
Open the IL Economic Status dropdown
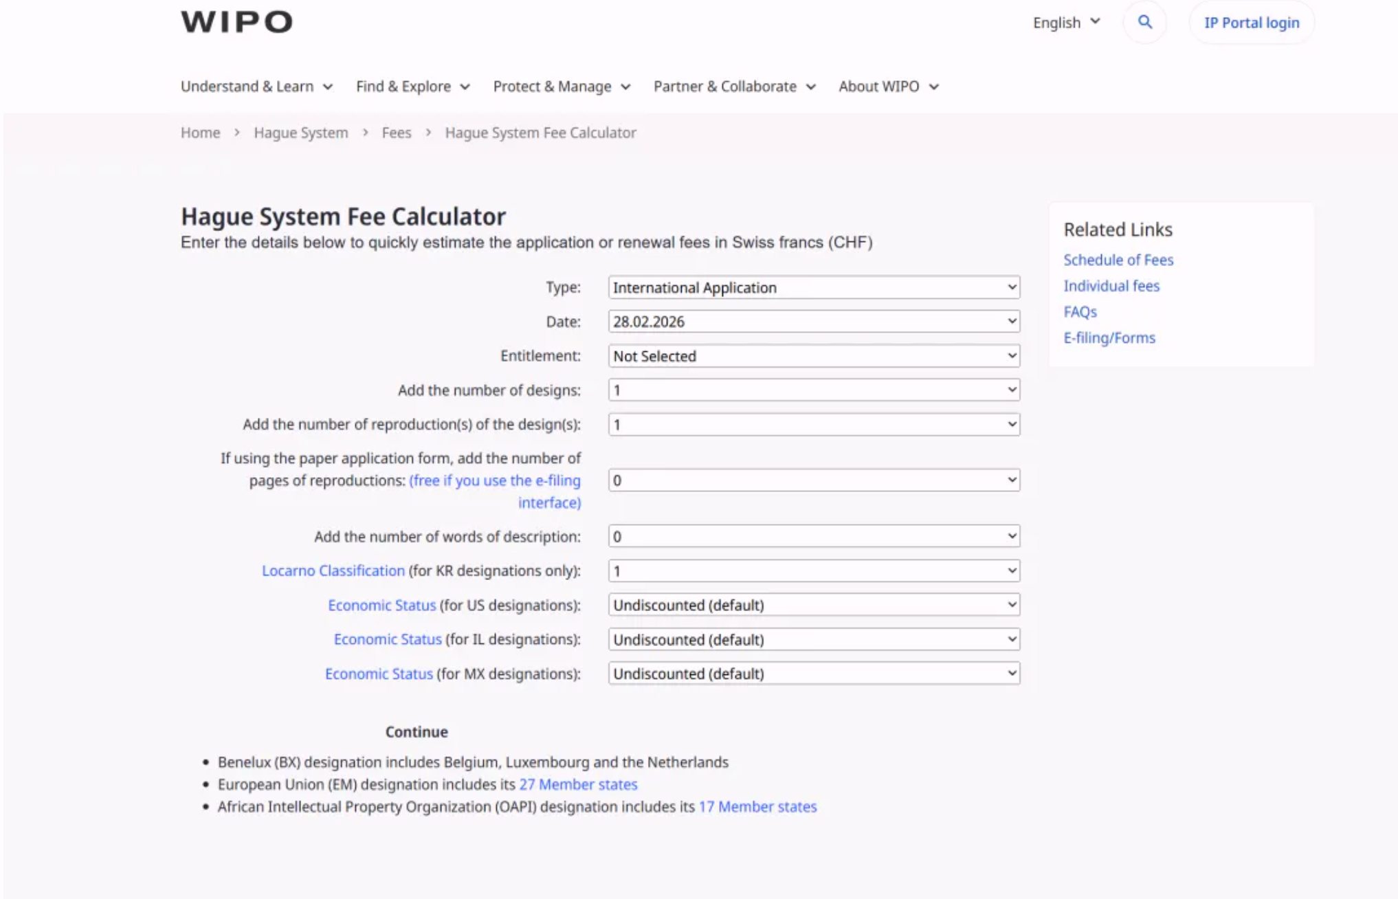click(x=814, y=640)
